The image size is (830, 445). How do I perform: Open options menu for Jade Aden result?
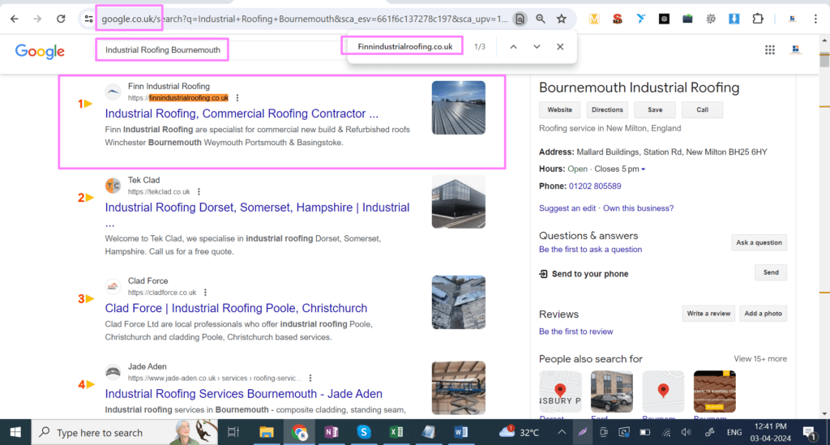click(x=310, y=378)
